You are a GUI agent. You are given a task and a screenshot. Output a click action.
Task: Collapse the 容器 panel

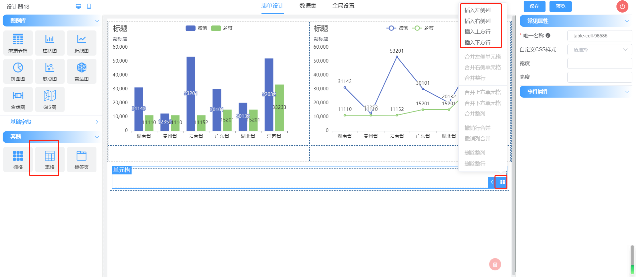pyautogui.click(x=97, y=137)
